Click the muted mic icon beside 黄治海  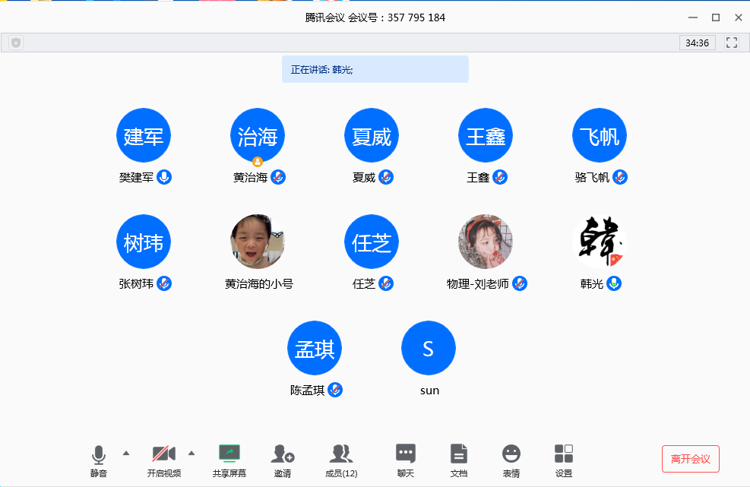coord(278,177)
